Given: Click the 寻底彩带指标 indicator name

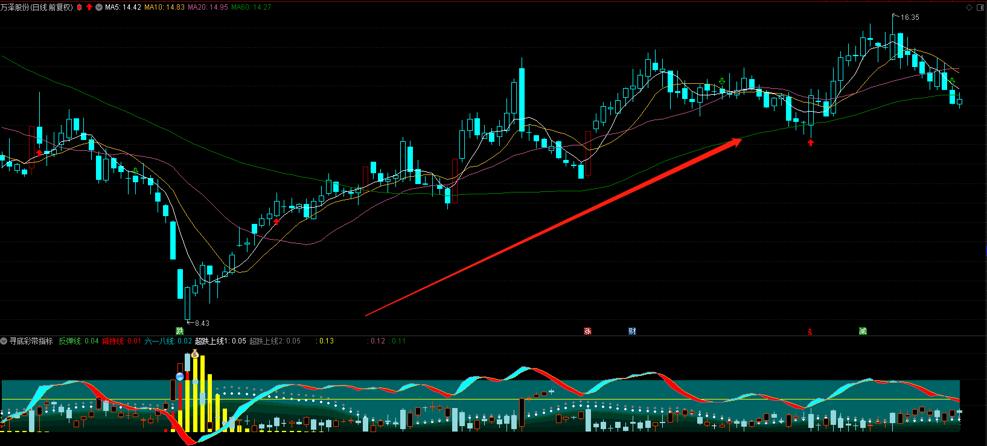Looking at the screenshot, I should click(31, 341).
